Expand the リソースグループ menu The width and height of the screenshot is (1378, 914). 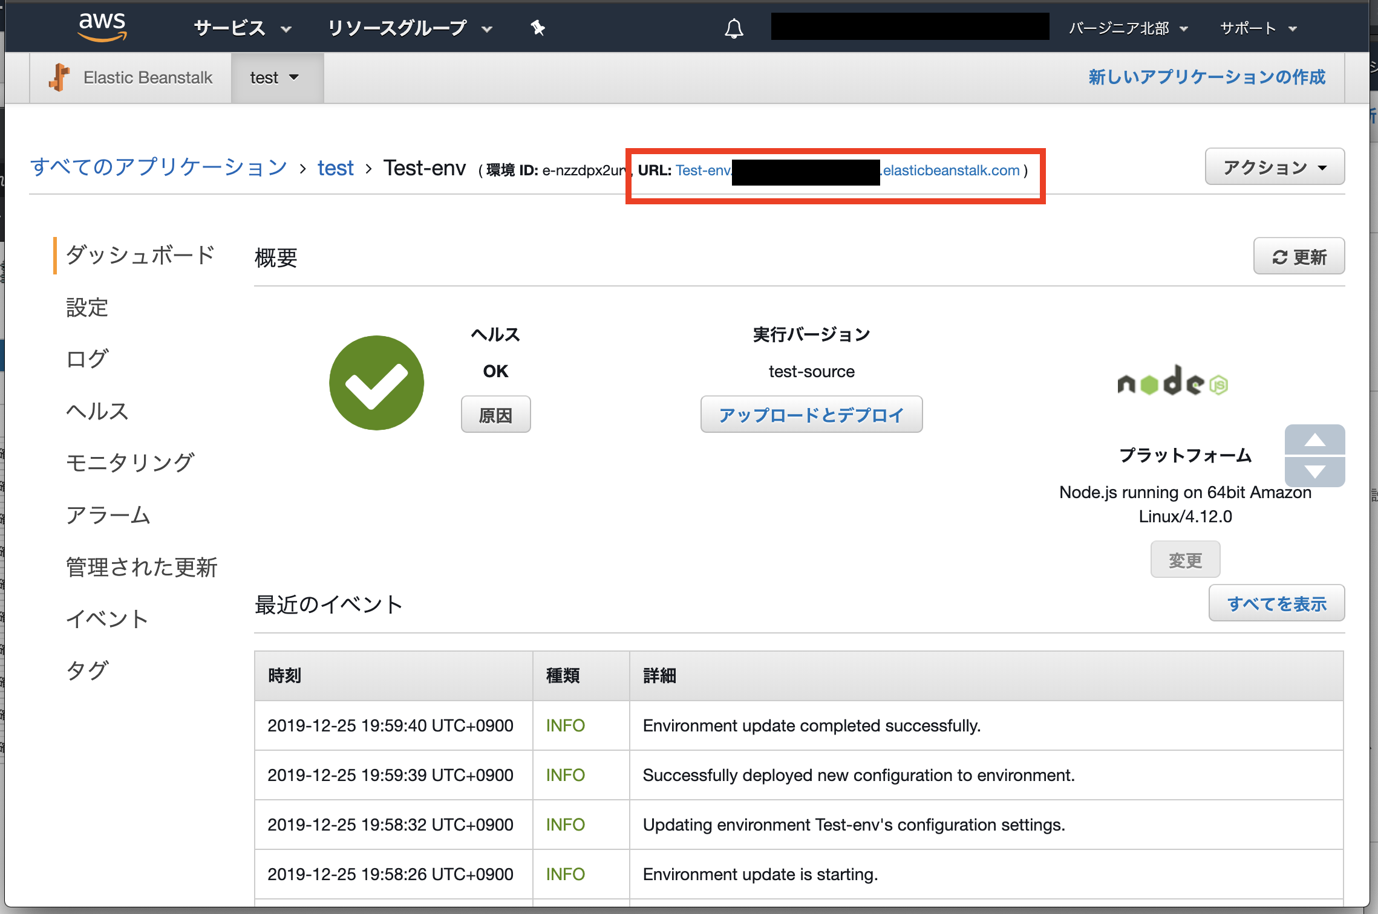[410, 28]
